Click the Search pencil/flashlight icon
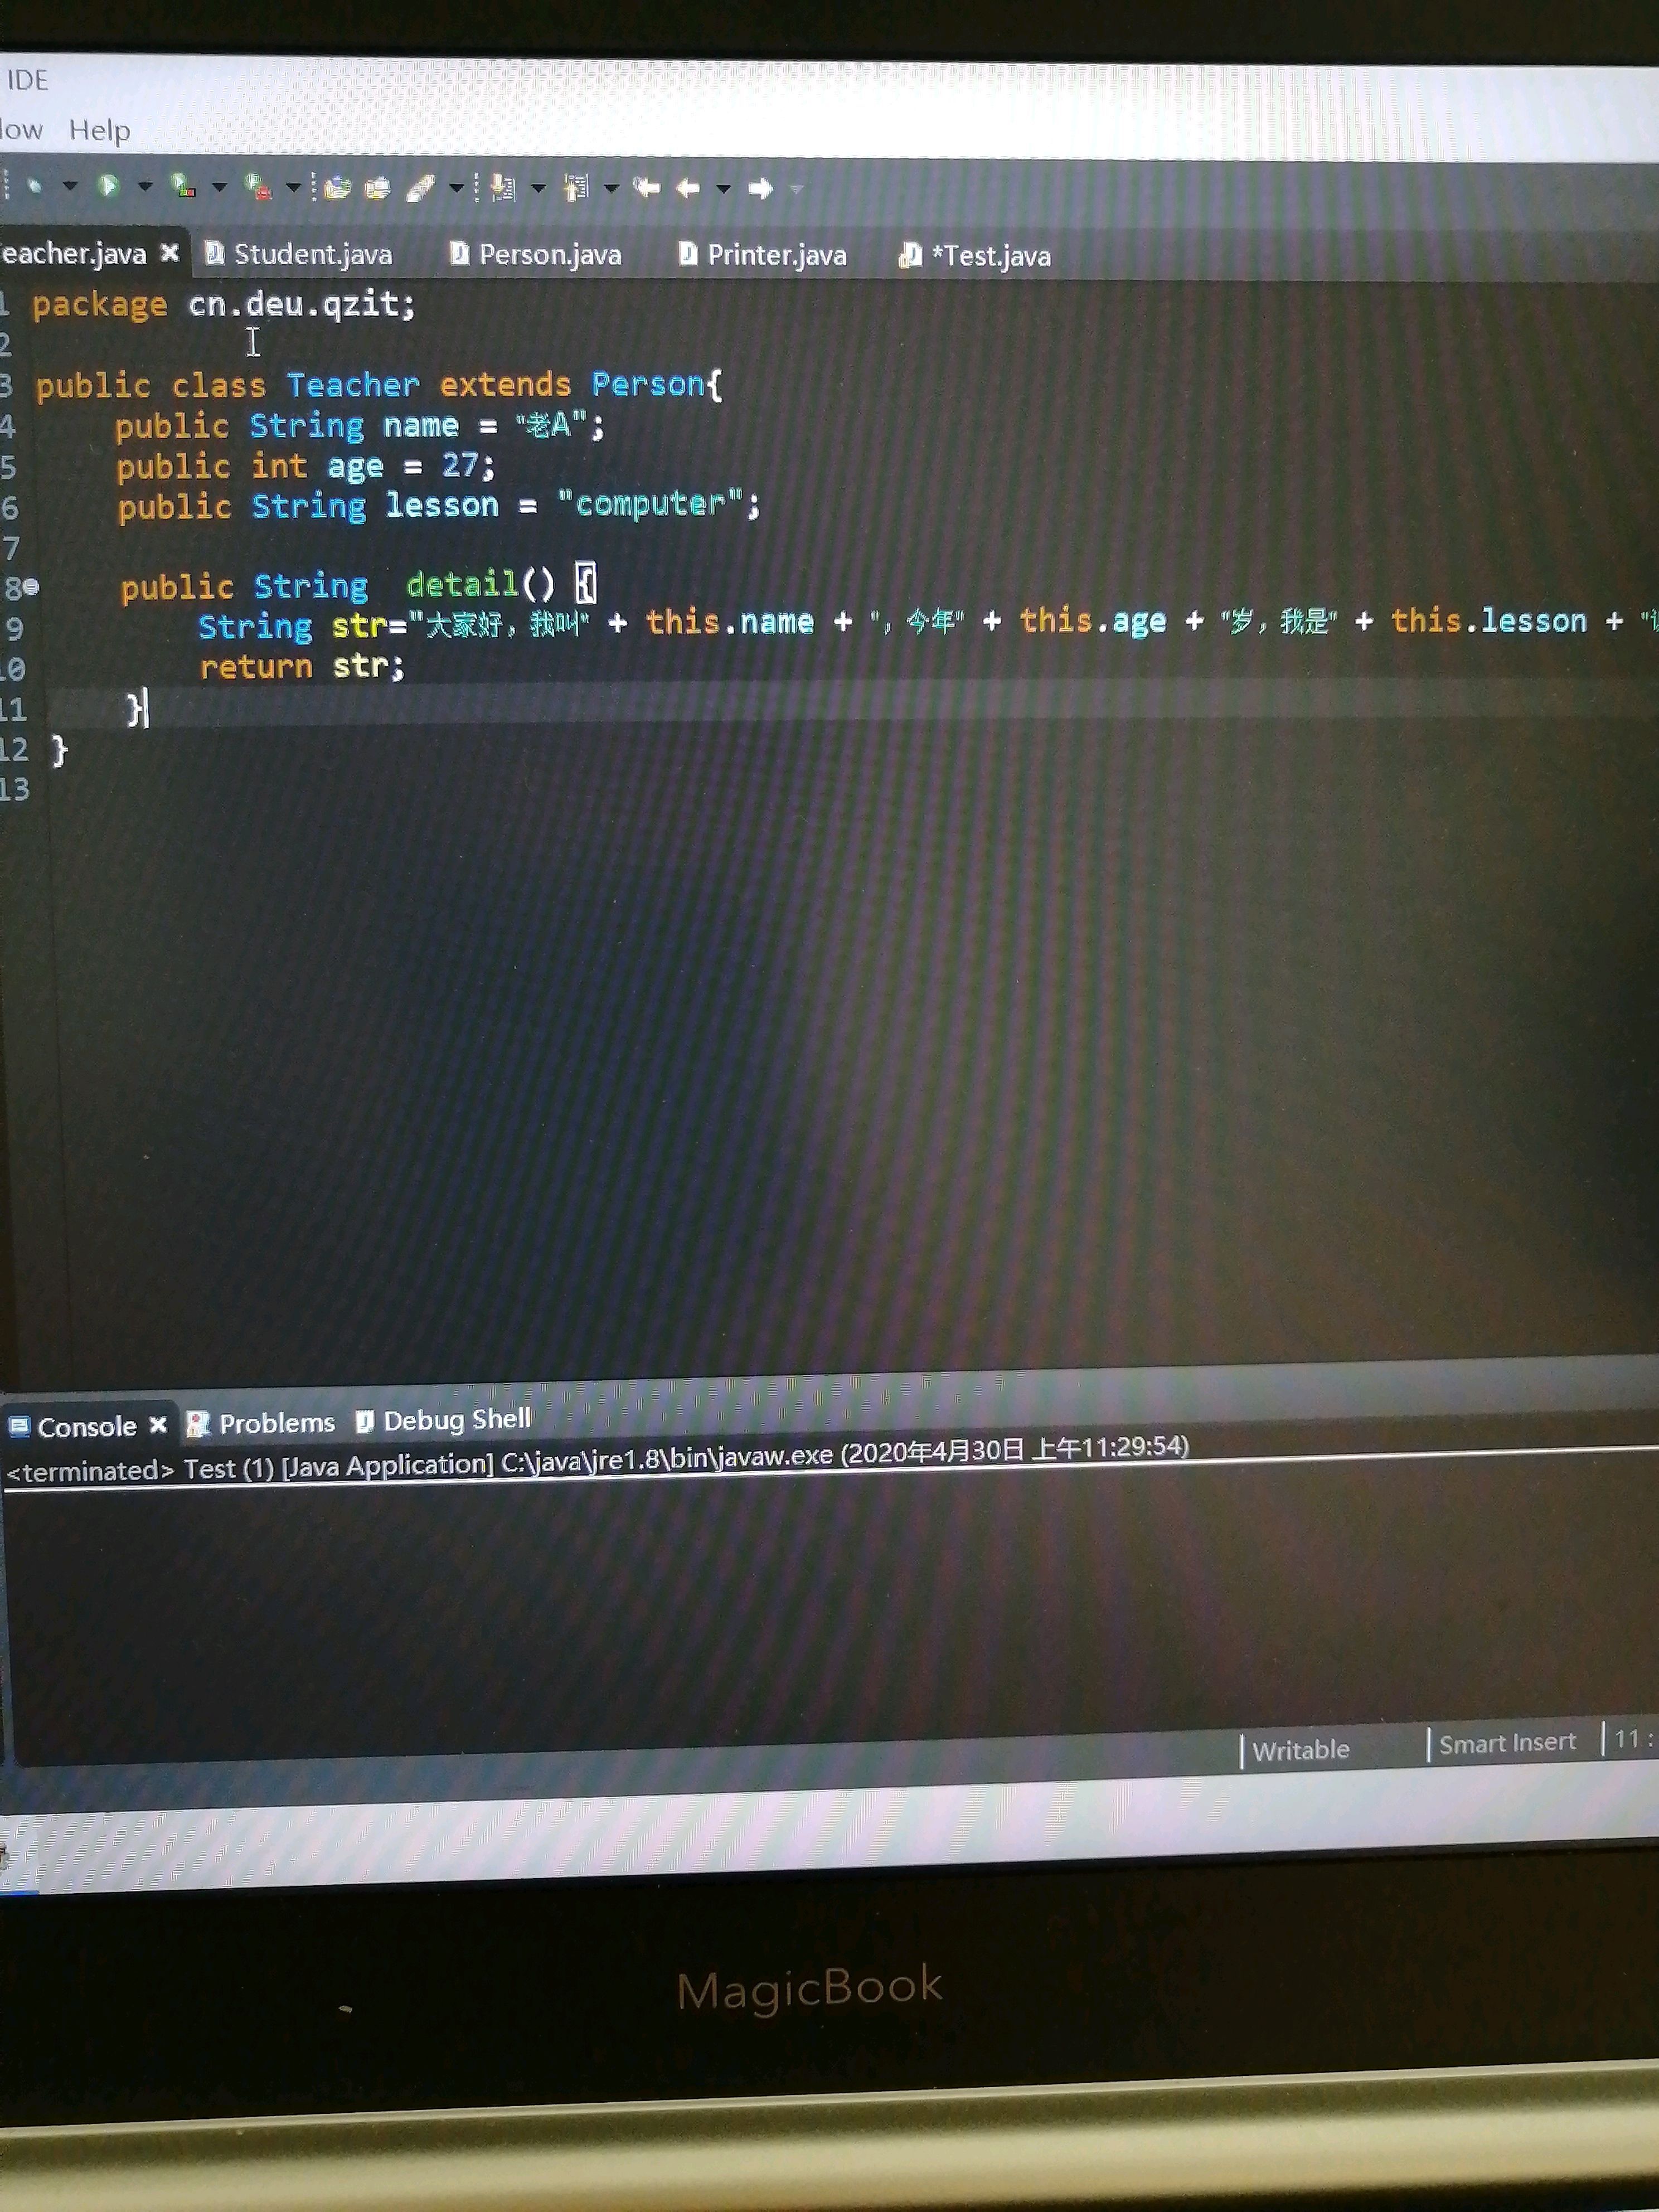The width and height of the screenshot is (1659, 2212). tap(421, 188)
